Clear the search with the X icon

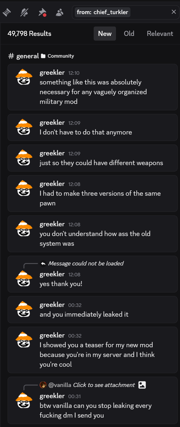coord(174,12)
